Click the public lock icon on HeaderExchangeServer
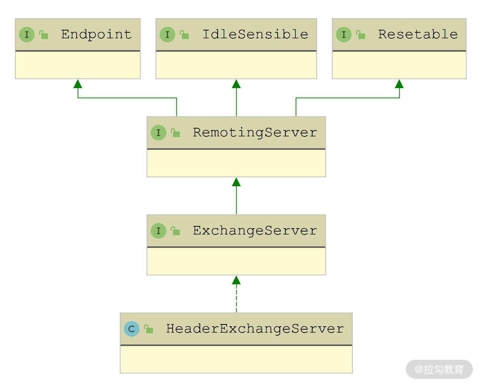 149,329
